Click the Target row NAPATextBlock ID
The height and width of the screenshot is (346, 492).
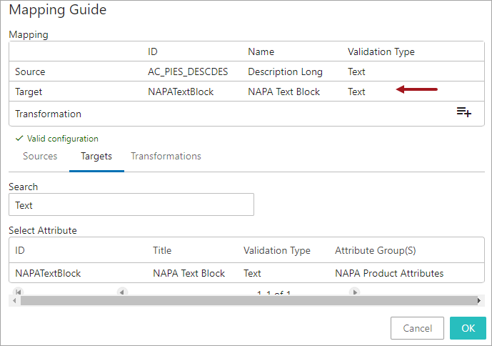[181, 92]
